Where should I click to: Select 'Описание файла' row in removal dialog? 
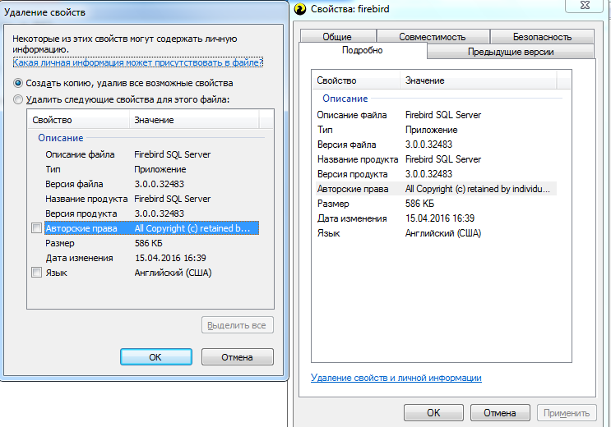click(151, 154)
